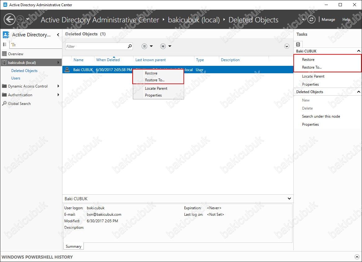Click the e-mail value ben@bakicubuk.com
This screenshot has width=362, height=262.
[x=104, y=215]
